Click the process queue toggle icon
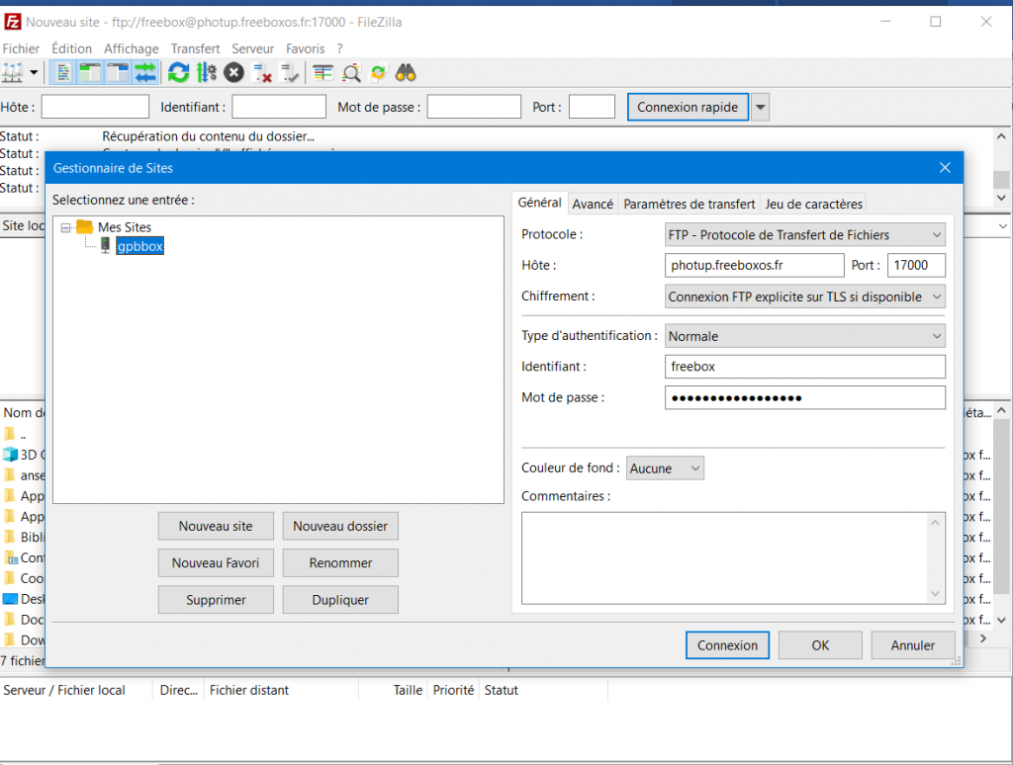The image size is (1013, 765). coord(206,72)
